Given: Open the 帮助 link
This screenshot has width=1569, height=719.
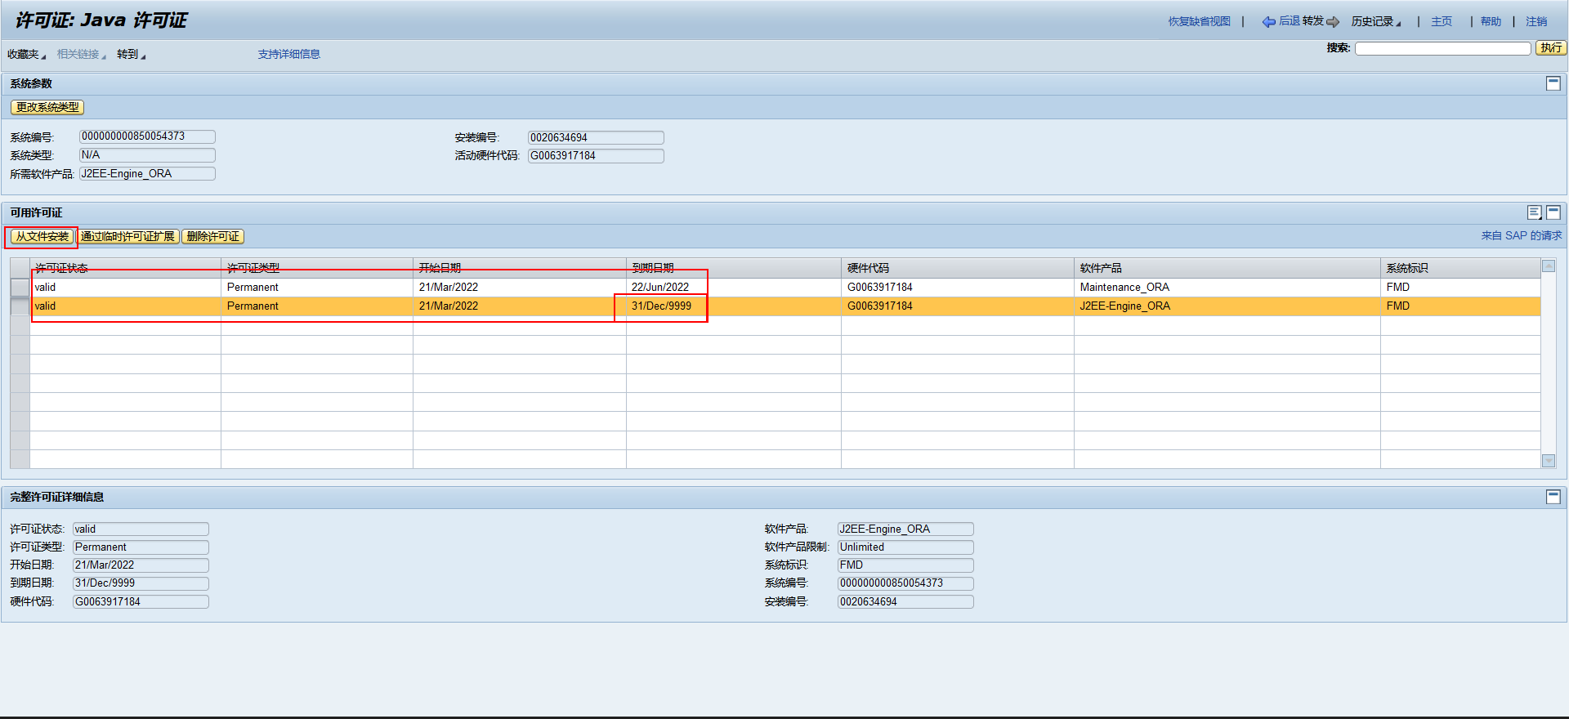Looking at the screenshot, I should [1491, 21].
